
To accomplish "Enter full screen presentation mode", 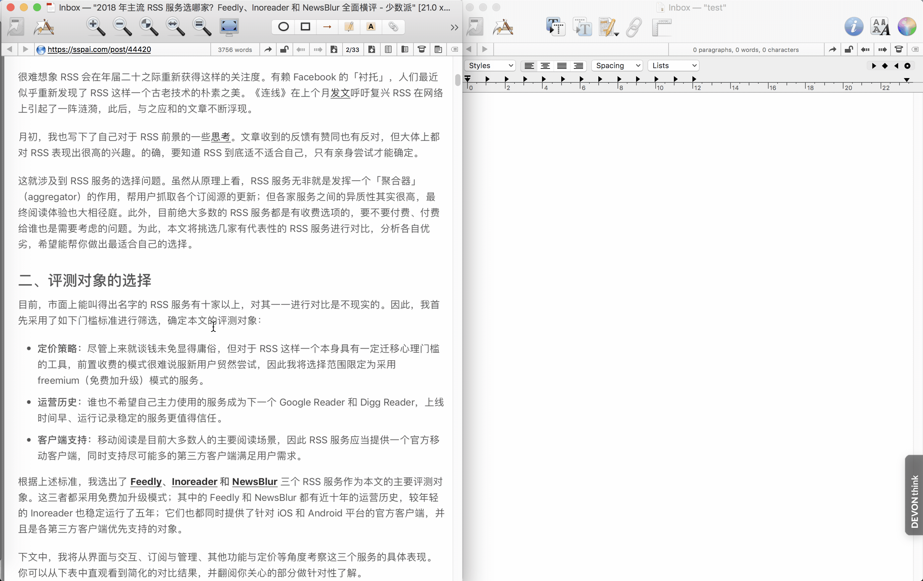I will coord(229,27).
